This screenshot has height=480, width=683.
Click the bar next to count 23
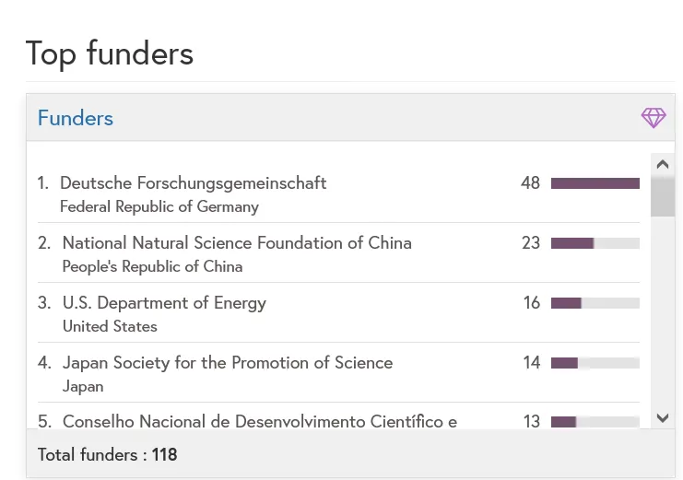click(x=595, y=243)
